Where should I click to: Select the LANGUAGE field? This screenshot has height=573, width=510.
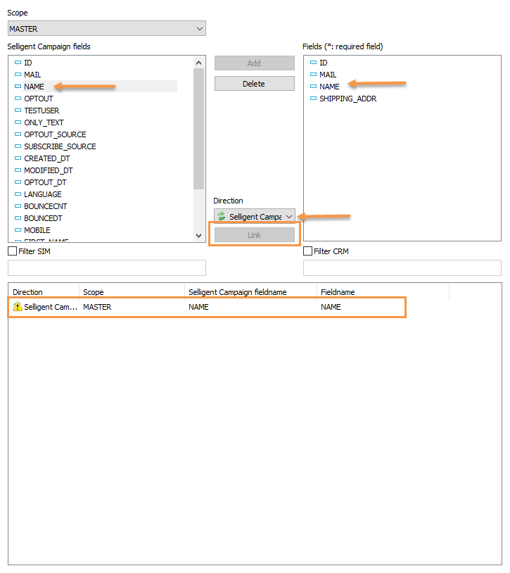pyautogui.click(x=43, y=194)
